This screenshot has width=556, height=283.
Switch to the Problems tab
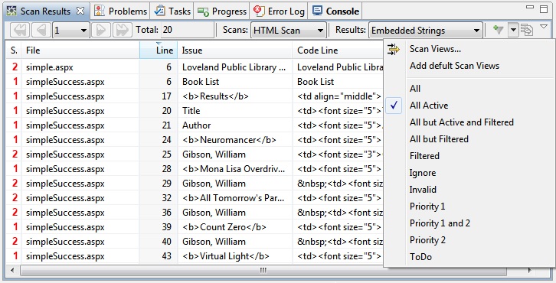coord(120,11)
